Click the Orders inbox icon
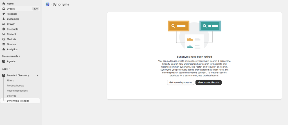This screenshot has height=125, width=288. 3,9
